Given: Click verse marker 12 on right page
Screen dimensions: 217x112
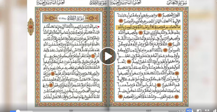Looking at the screenshot, I should tap(170, 44).
